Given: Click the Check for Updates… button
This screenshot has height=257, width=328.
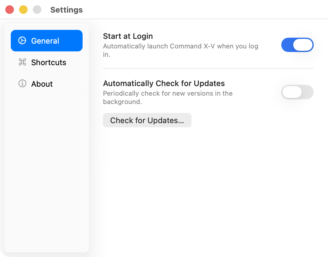Looking at the screenshot, I should tap(147, 120).
